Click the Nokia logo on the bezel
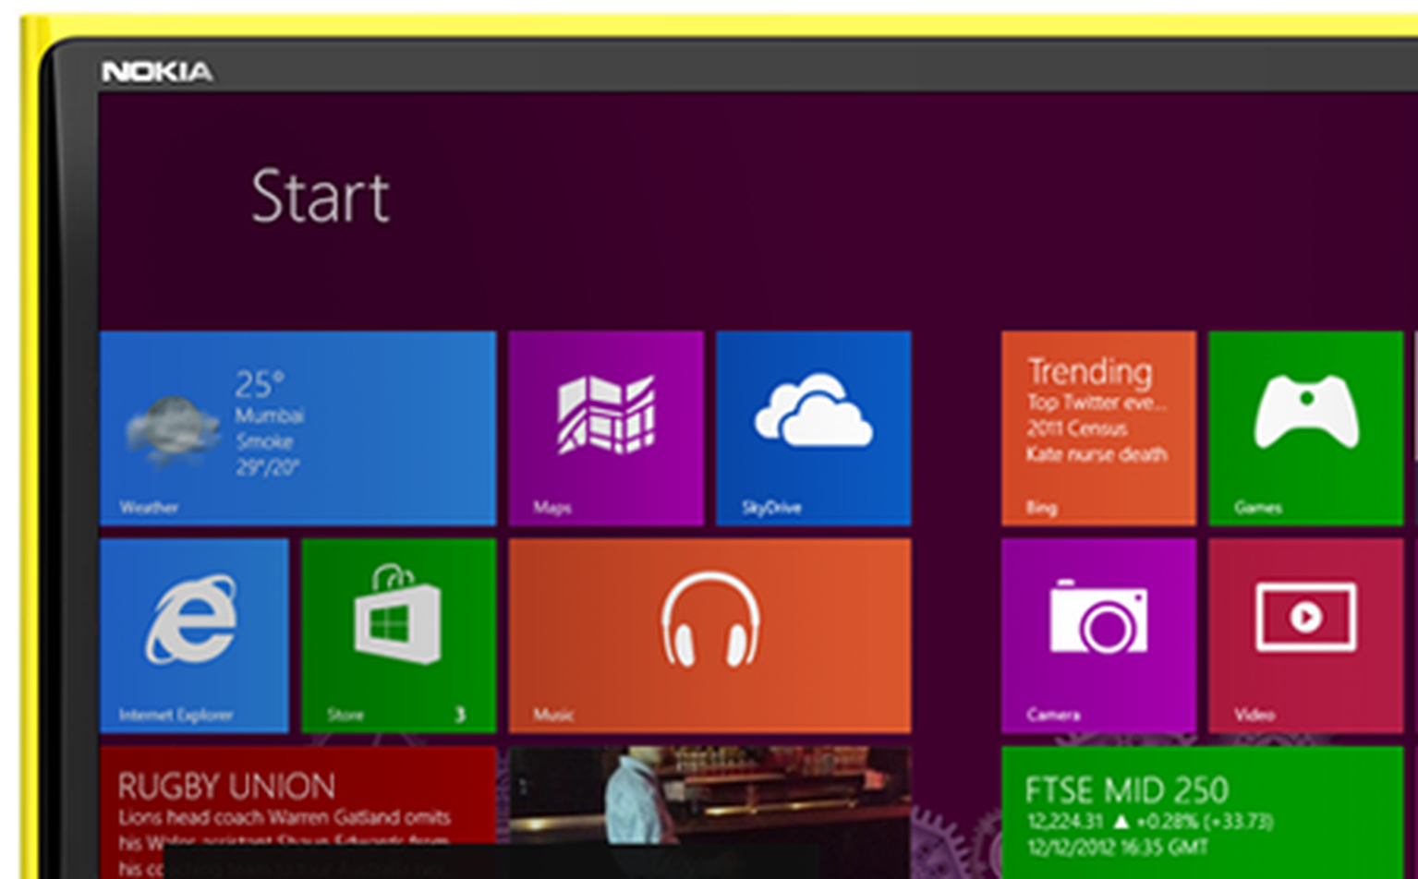The width and height of the screenshot is (1418, 879). click(157, 71)
